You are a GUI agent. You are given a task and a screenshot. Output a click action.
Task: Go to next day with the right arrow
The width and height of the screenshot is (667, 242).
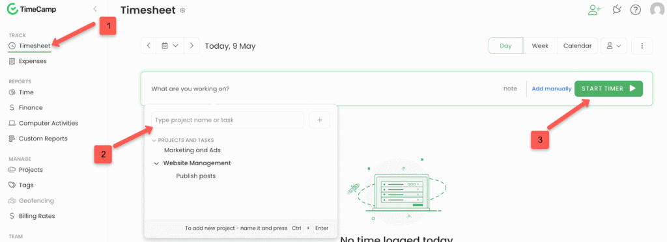[x=192, y=46]
